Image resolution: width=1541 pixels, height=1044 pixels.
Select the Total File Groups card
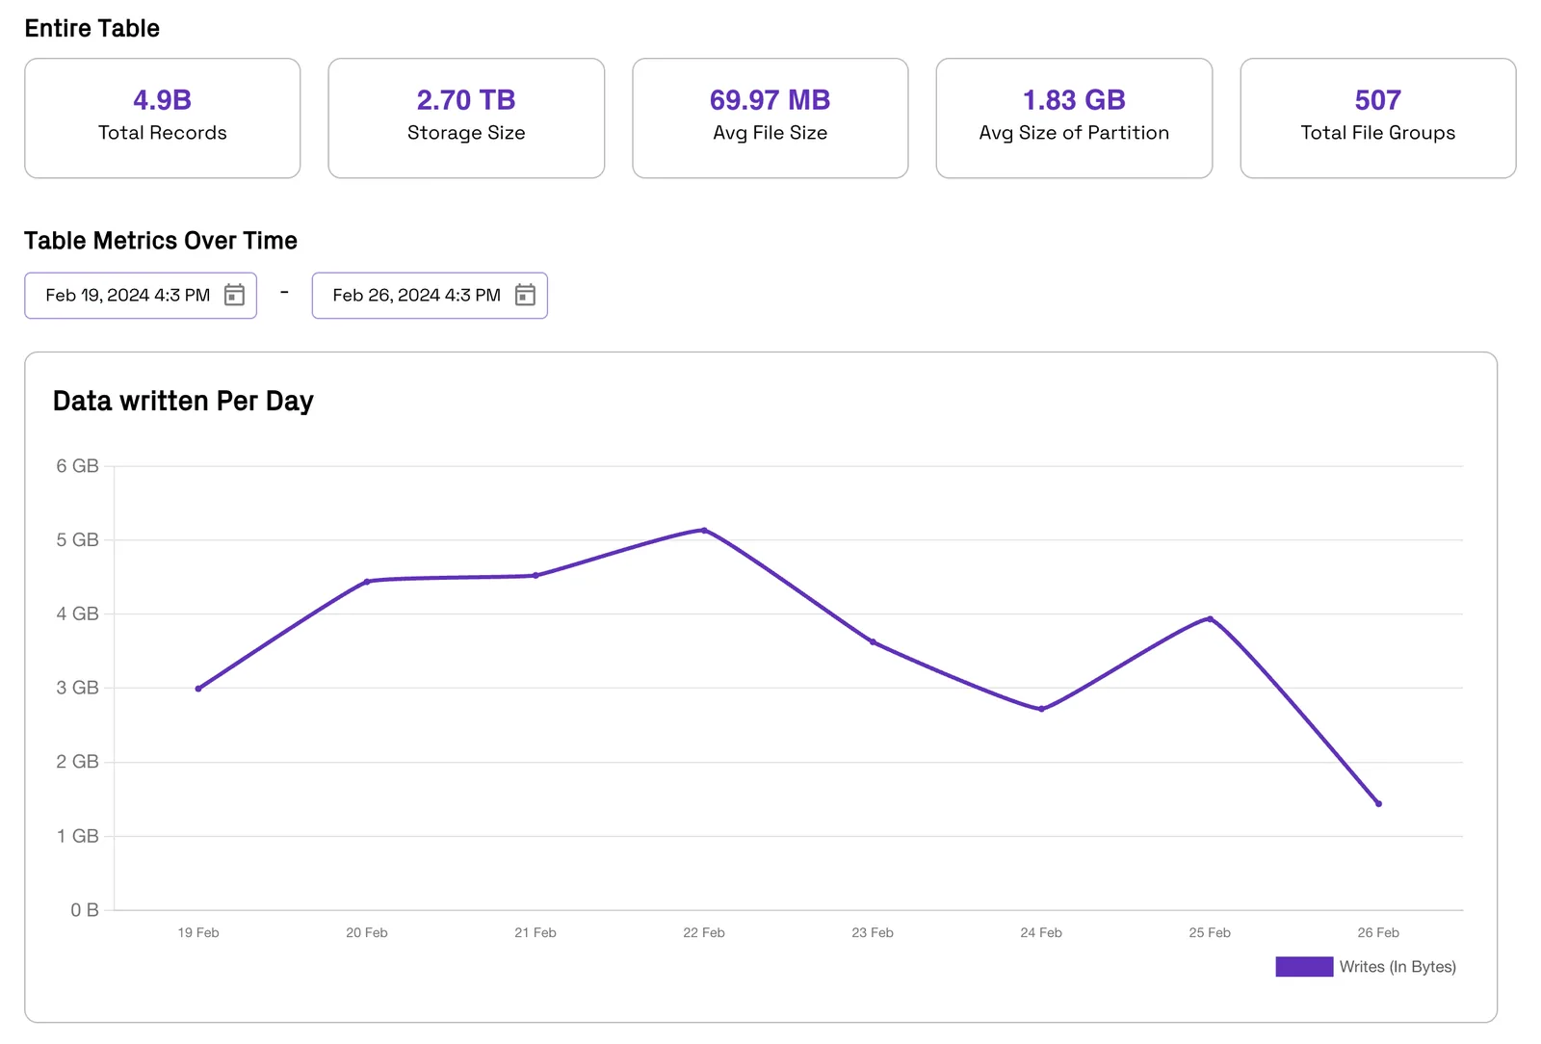coord(1378,118)
